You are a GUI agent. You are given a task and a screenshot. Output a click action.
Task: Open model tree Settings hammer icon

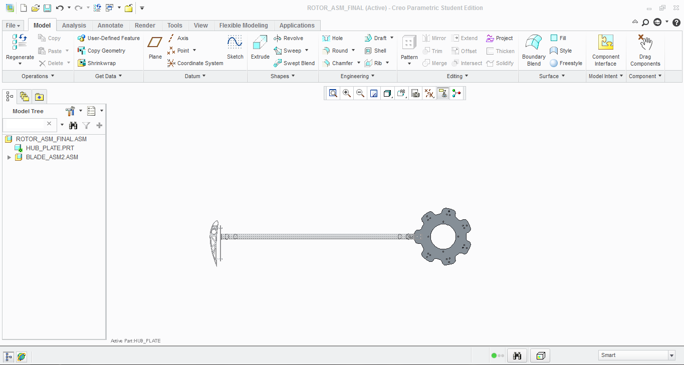tap(71, 111)
